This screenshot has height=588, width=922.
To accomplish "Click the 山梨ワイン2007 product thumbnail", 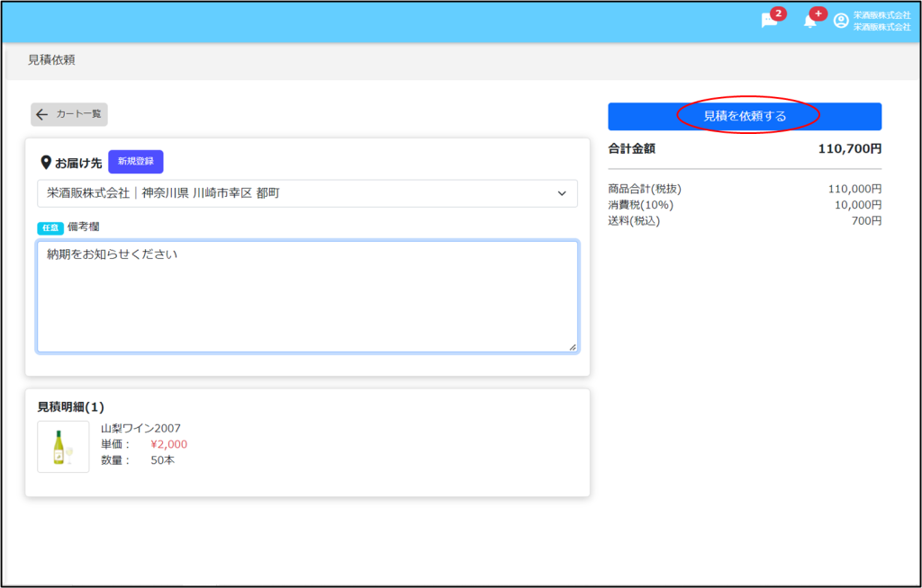I will pos(63,447).
